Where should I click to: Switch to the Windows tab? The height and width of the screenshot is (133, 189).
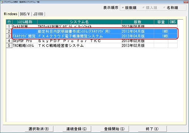point(10,14)
